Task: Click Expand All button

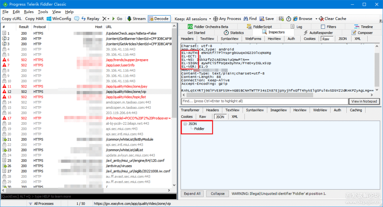Action: pos(192,194)
